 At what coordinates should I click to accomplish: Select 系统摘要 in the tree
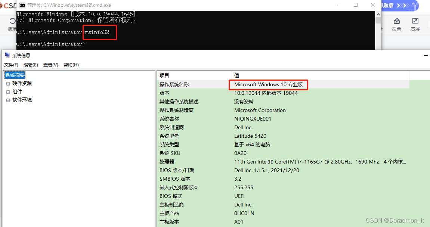coord(15,75)
